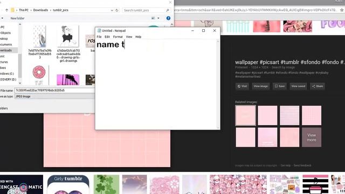Viewport: 345px width, 194px height.
Task: Open the black and pink striped thumbnail
Action: point(315,184)
